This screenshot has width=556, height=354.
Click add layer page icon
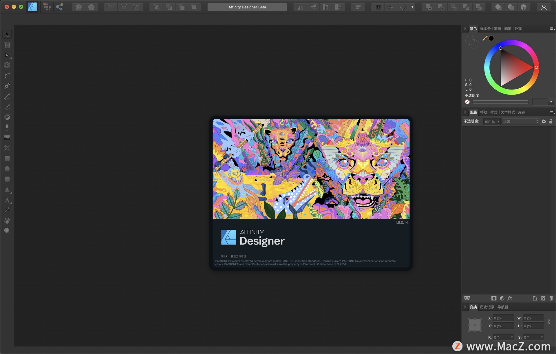pos(535,298)
